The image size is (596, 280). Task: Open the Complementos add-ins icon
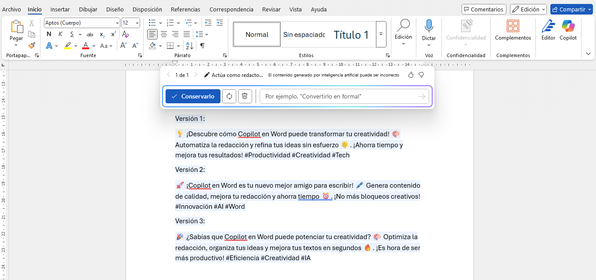[x=513, y=26]
